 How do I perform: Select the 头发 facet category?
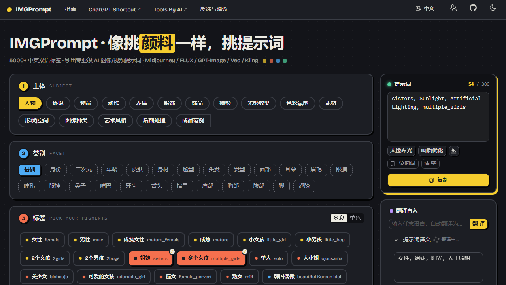(214, 169)
